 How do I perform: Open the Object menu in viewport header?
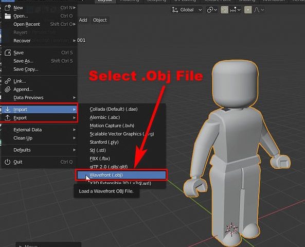(100, 20)
